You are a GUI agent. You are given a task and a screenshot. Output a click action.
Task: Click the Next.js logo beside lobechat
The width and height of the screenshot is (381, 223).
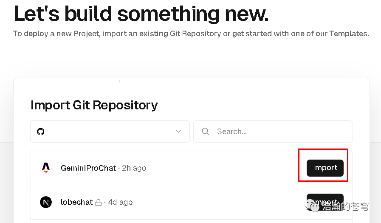click(46, 202)
